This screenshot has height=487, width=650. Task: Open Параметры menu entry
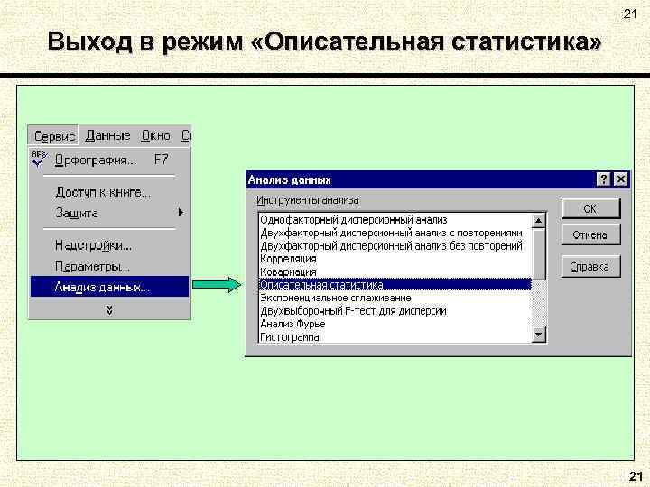tap(110, 266)
